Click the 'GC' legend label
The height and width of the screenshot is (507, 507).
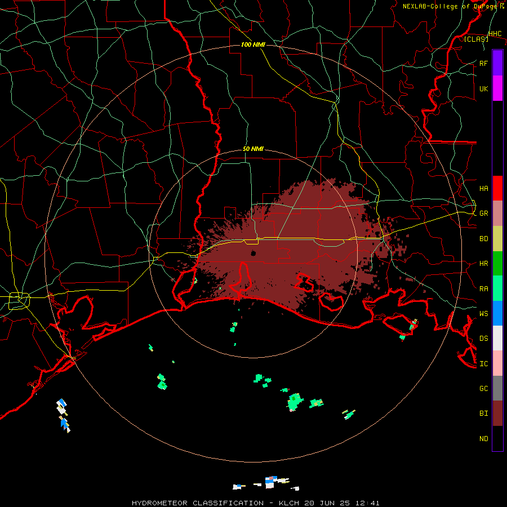click(483, 389)
